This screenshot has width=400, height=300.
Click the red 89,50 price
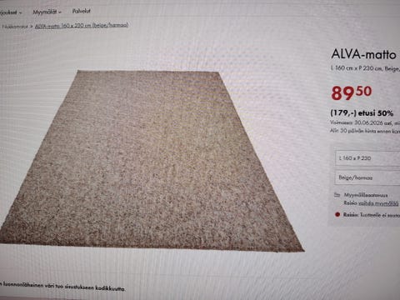(x=352, y=92)
